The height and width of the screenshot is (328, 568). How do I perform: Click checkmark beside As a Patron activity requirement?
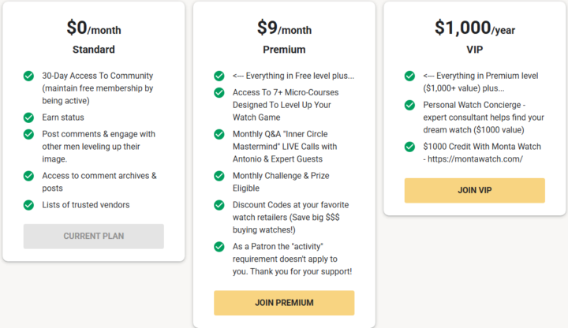[219, 246]
